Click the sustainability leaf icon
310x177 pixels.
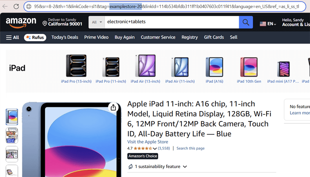131,167
